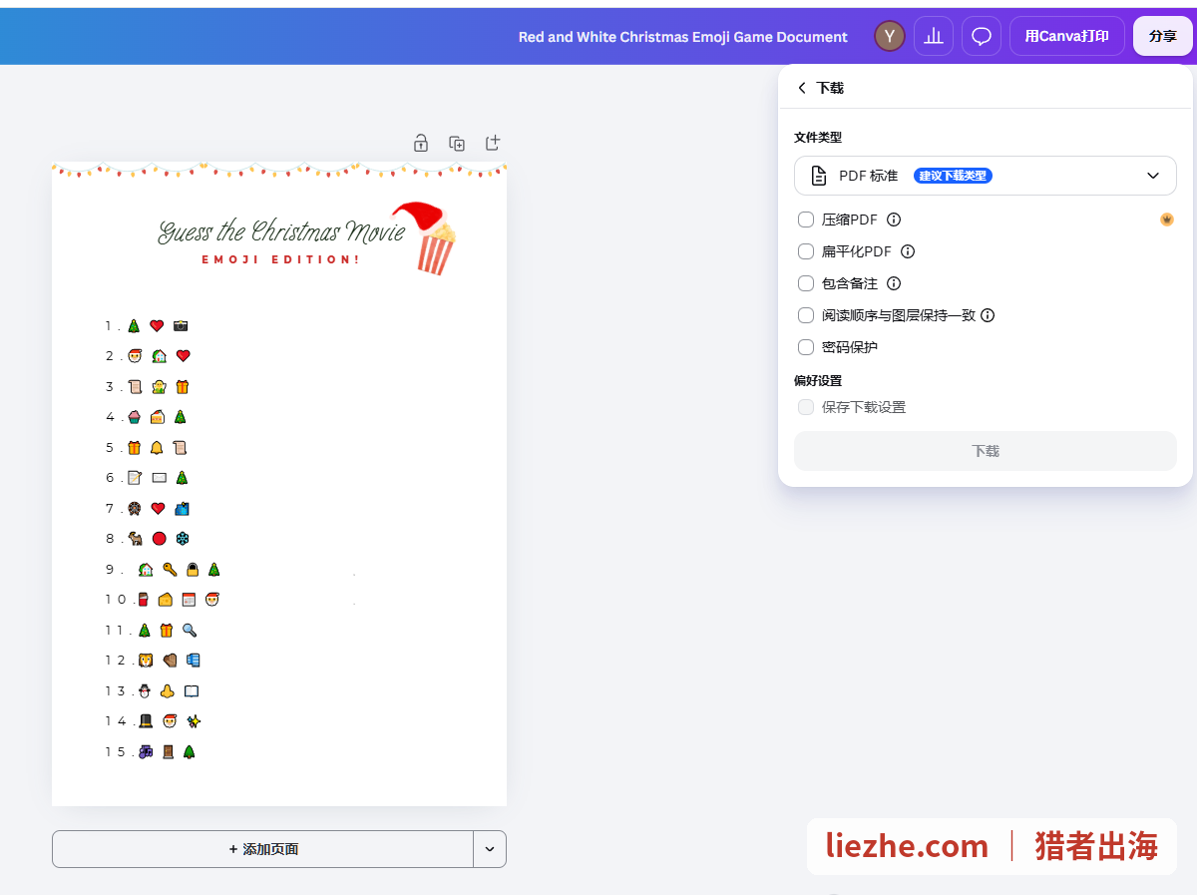Go back using the arrow beside 下载
The height and width of the screenshot is (895, 1197).
(802, 88)
